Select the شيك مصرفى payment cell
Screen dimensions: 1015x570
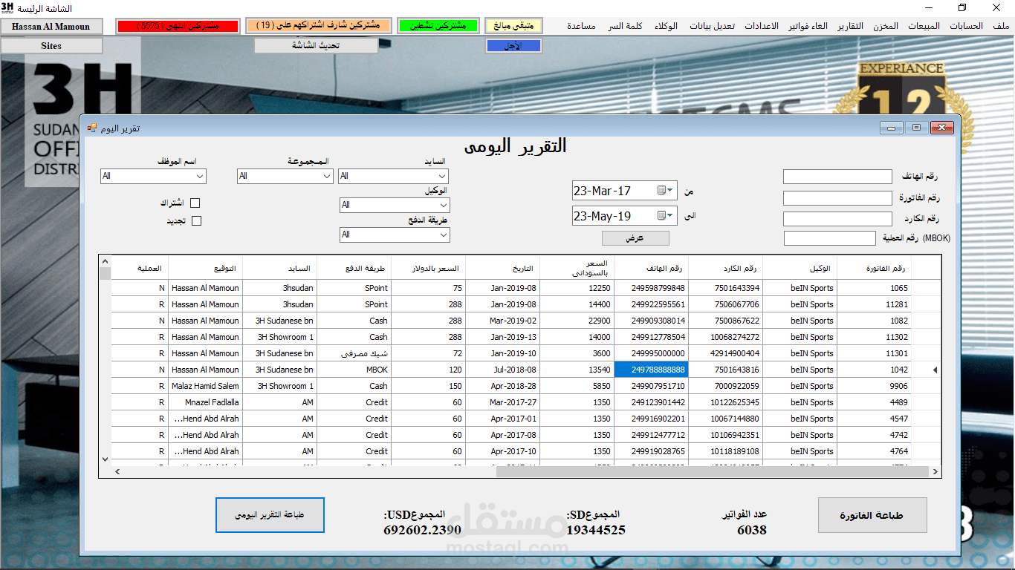(354, 353)
